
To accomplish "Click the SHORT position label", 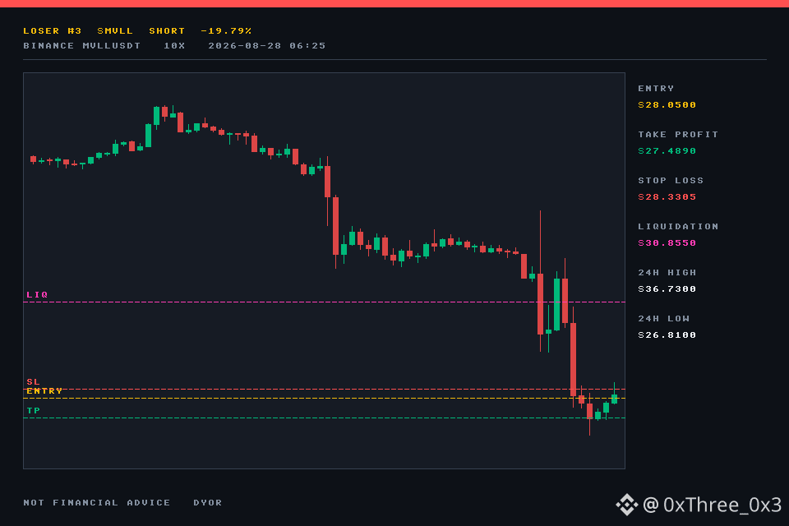I will pyautogui.click(x=167, y=30).
